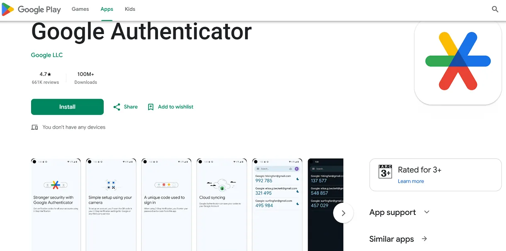Open the 'Stronger security' screenshot
Screen dimensions: 506x251
click(56, 205)
